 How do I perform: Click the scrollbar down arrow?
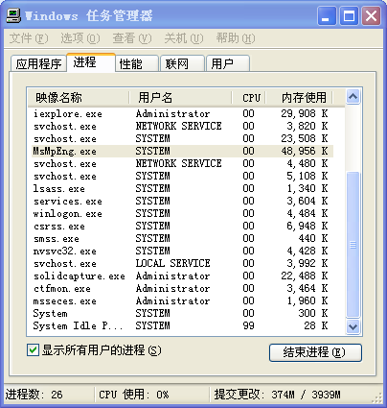tap(353, 326)
